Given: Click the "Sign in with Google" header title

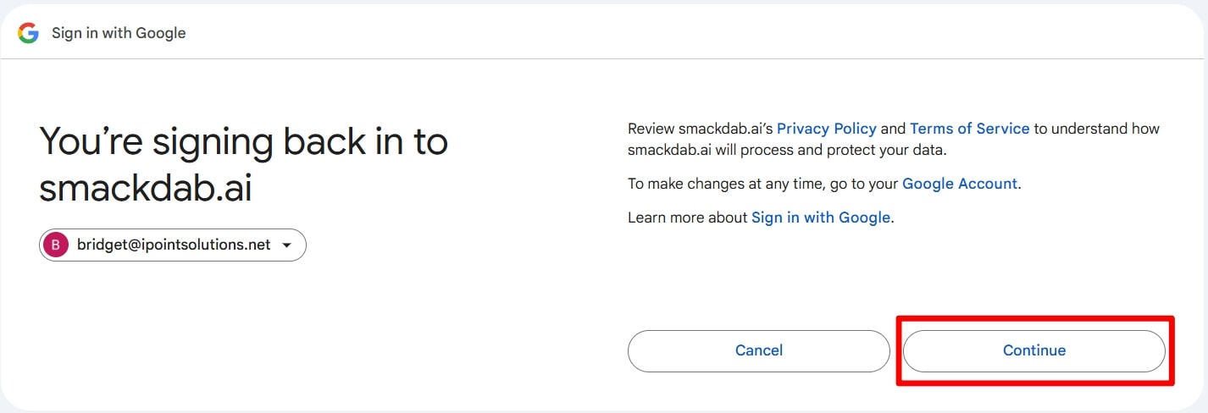Looking at the screenshot, I should [x=119, y=33].
